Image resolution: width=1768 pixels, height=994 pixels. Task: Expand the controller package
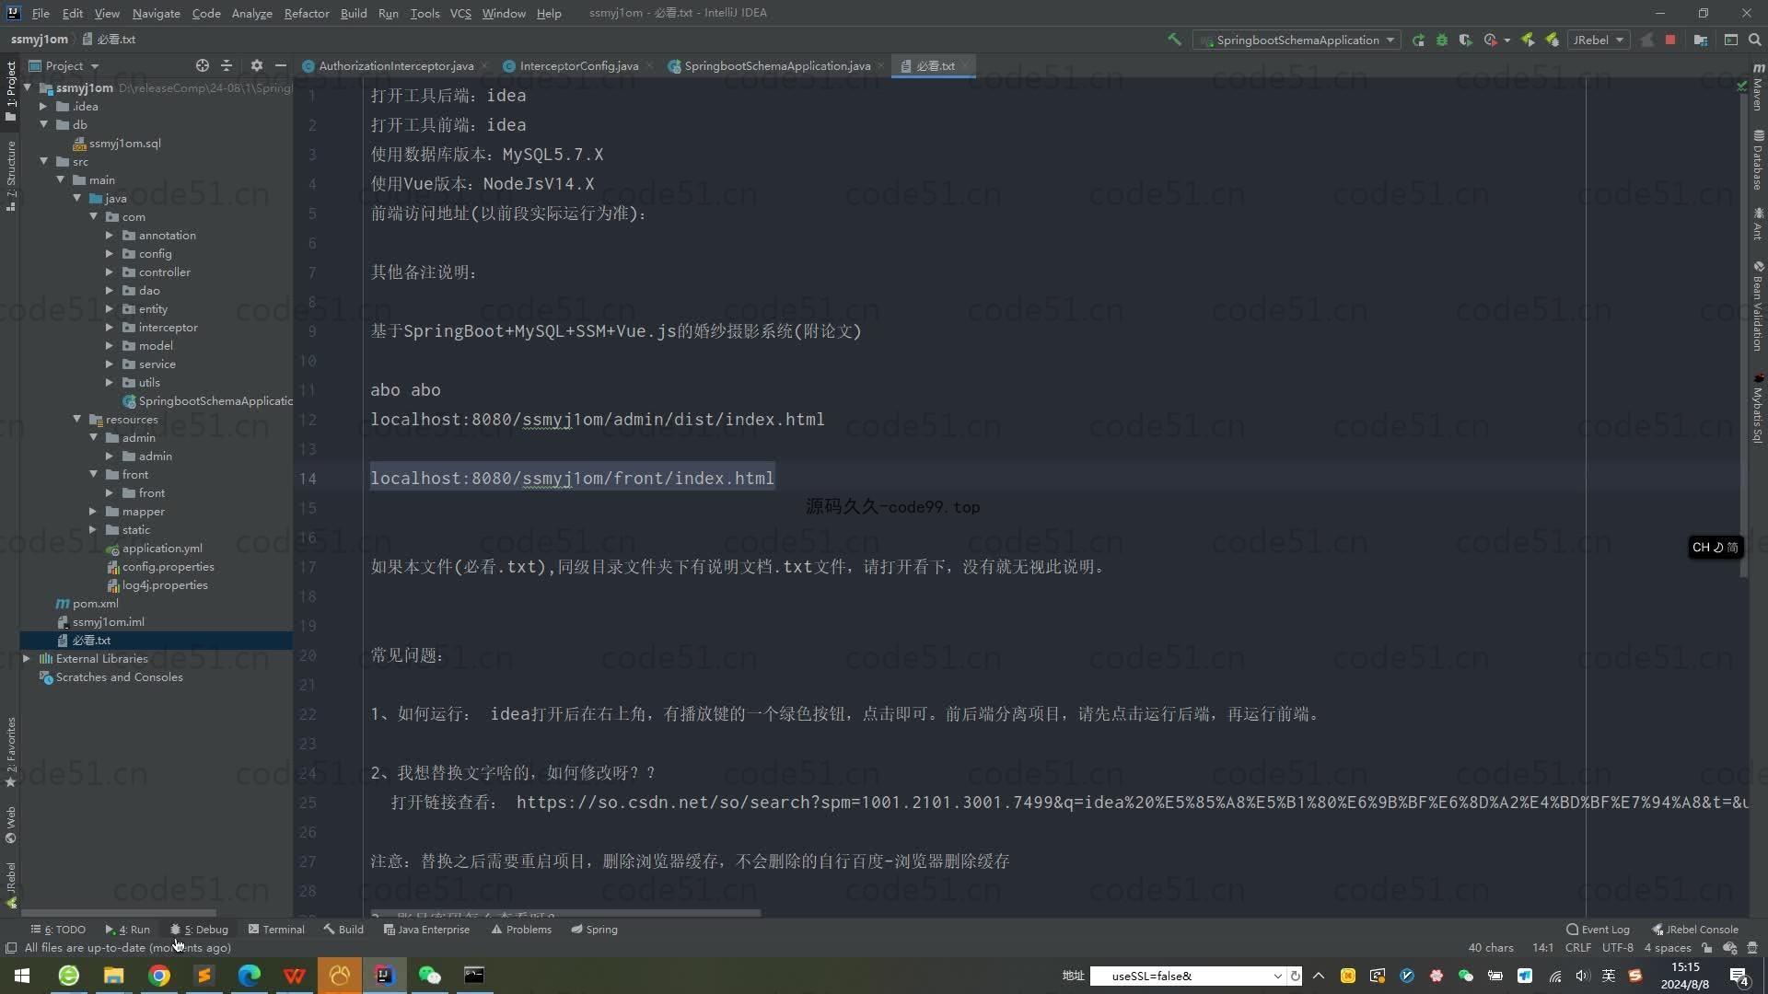pyautogui.click(x=110, y=272)
